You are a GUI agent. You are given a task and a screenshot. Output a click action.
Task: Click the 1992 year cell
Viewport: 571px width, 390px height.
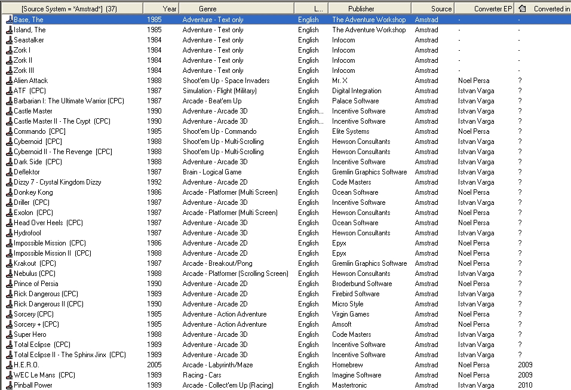(155, 182)
